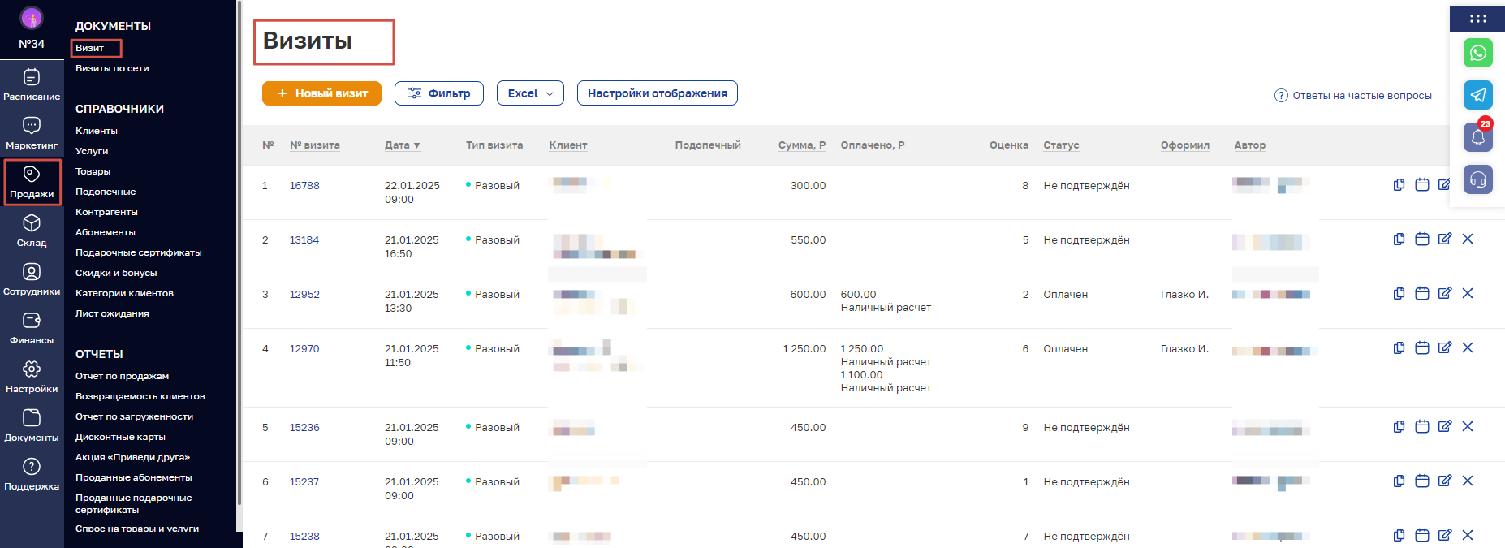Sort by Статус column header

click(1061, 145)
